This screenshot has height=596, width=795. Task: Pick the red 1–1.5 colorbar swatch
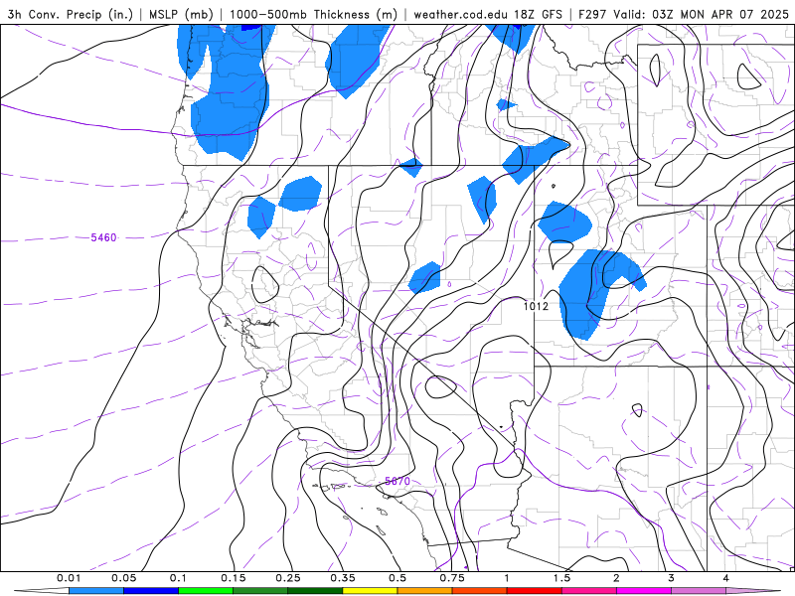(535, 591)
